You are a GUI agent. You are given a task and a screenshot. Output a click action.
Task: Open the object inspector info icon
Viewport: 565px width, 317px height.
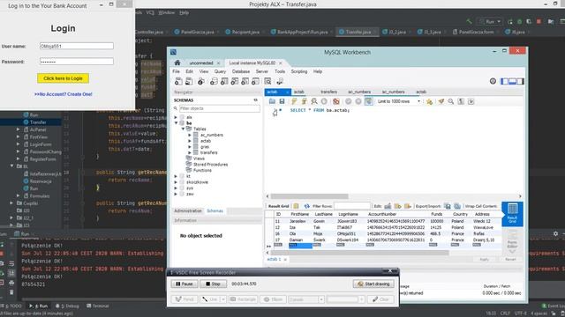[x=201, y=82]
